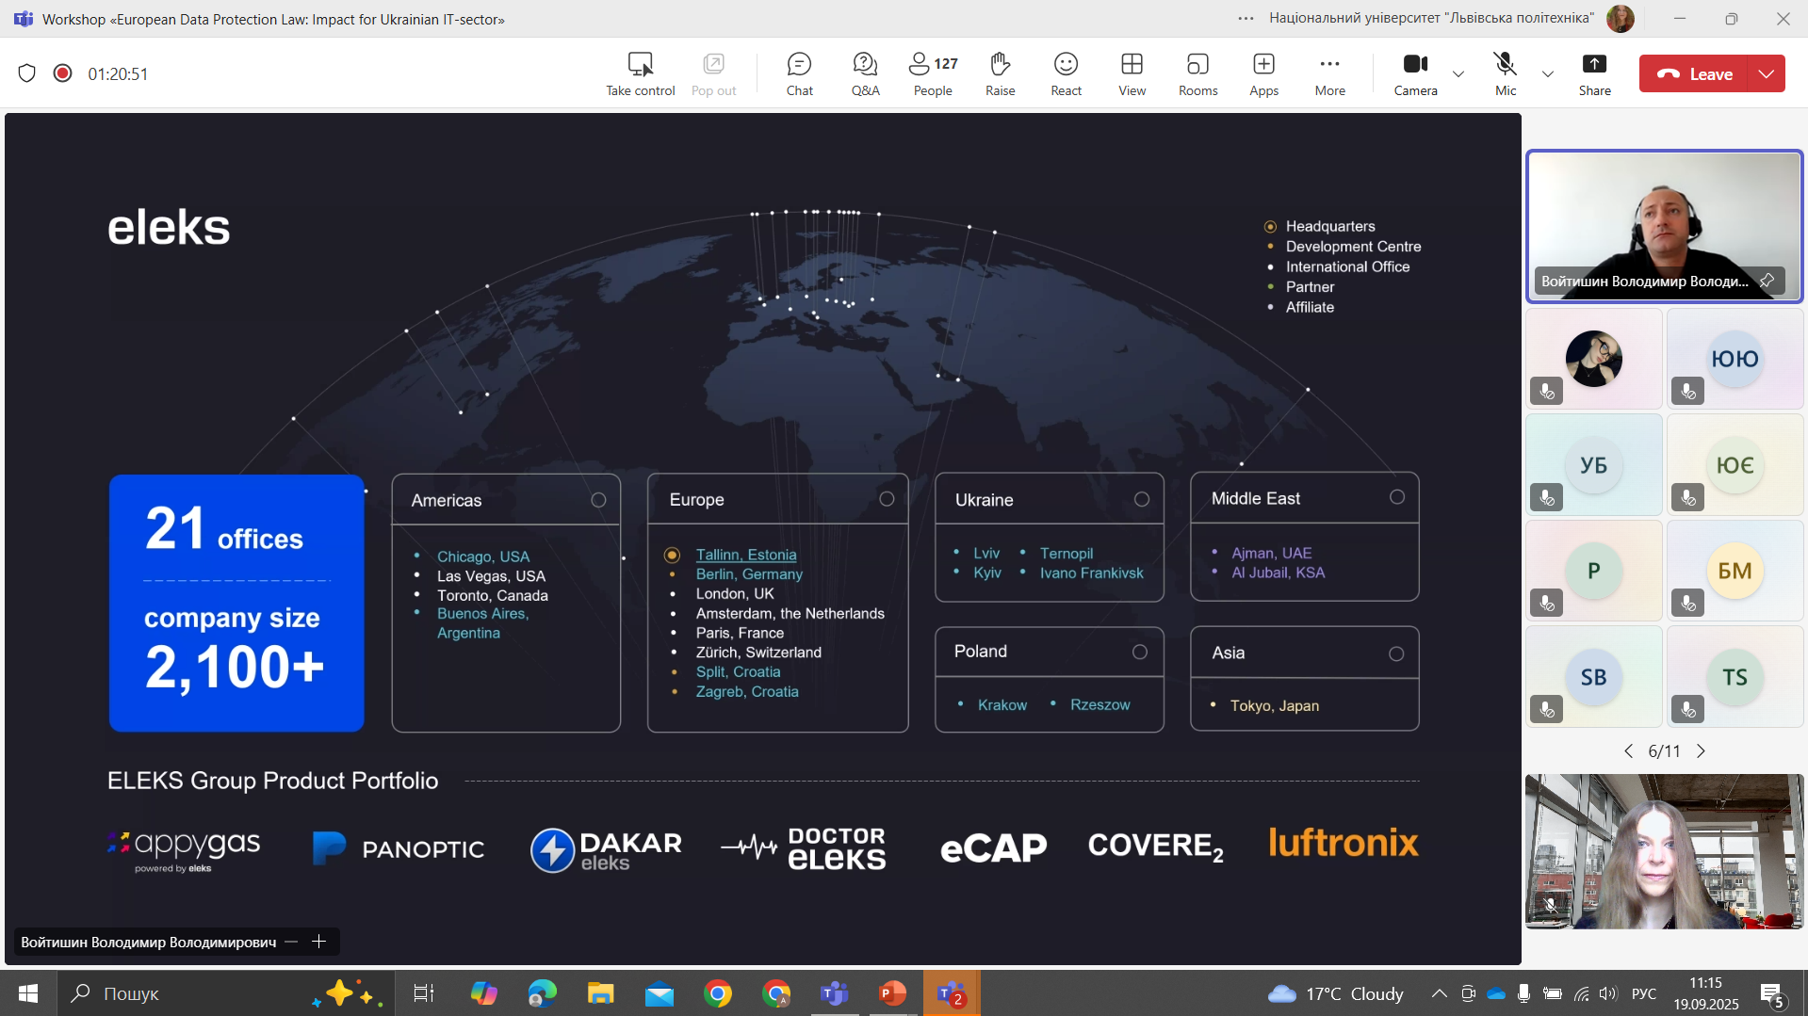Click the Ukraine radio circle
1808x1016 pixels.
tap(1142, 500)
